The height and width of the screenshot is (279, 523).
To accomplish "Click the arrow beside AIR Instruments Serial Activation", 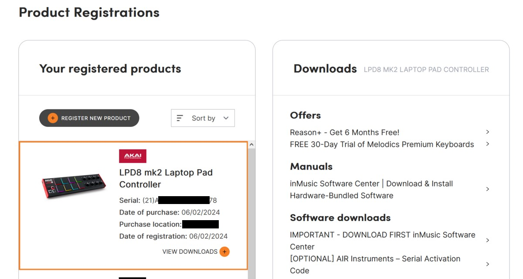I will click(488, 264).
